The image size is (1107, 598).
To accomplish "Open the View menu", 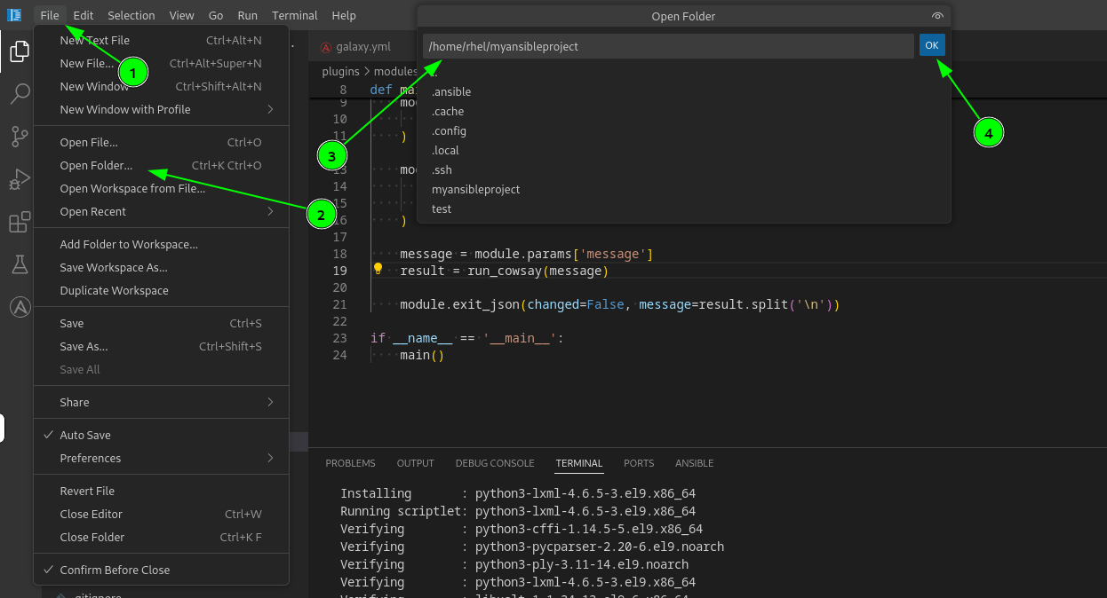I will point(181,15).
